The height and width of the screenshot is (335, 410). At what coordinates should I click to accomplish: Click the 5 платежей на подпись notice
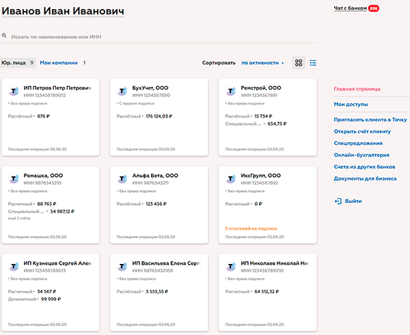click(251, 227)
